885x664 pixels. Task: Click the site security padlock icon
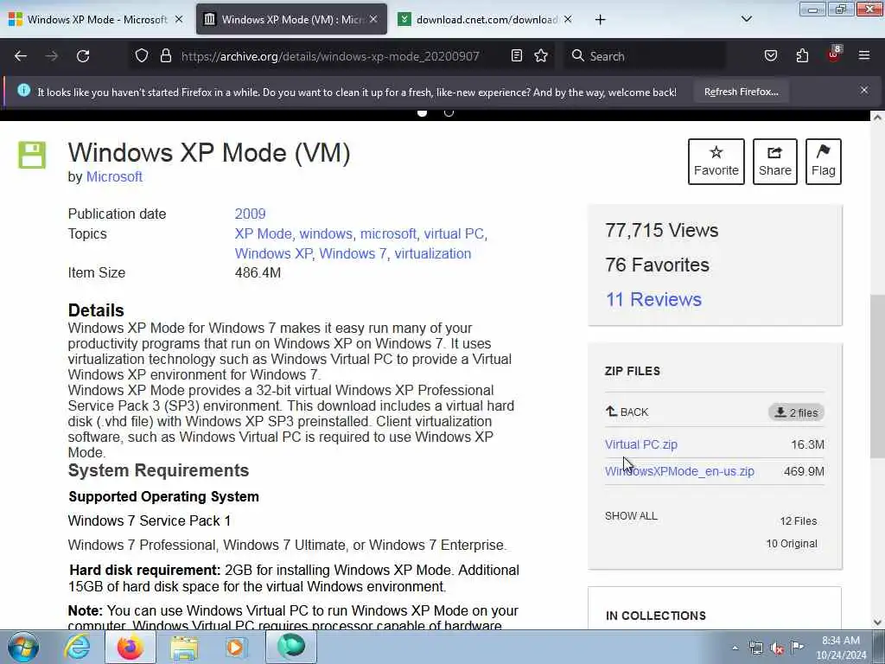[165, 56]
